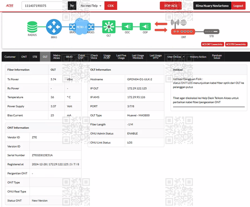
Task: Click the Pergantian ONT label
Action: (17, 174)
